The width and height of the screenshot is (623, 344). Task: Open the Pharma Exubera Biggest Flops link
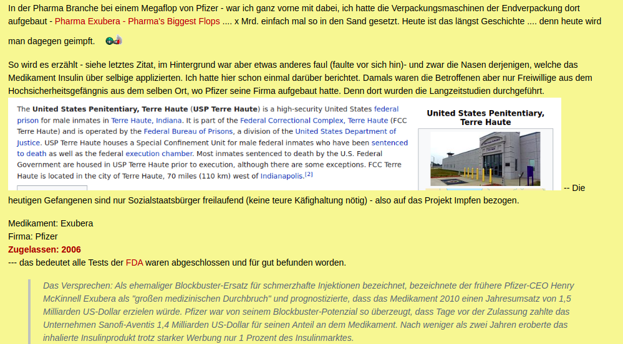point(137,21)
